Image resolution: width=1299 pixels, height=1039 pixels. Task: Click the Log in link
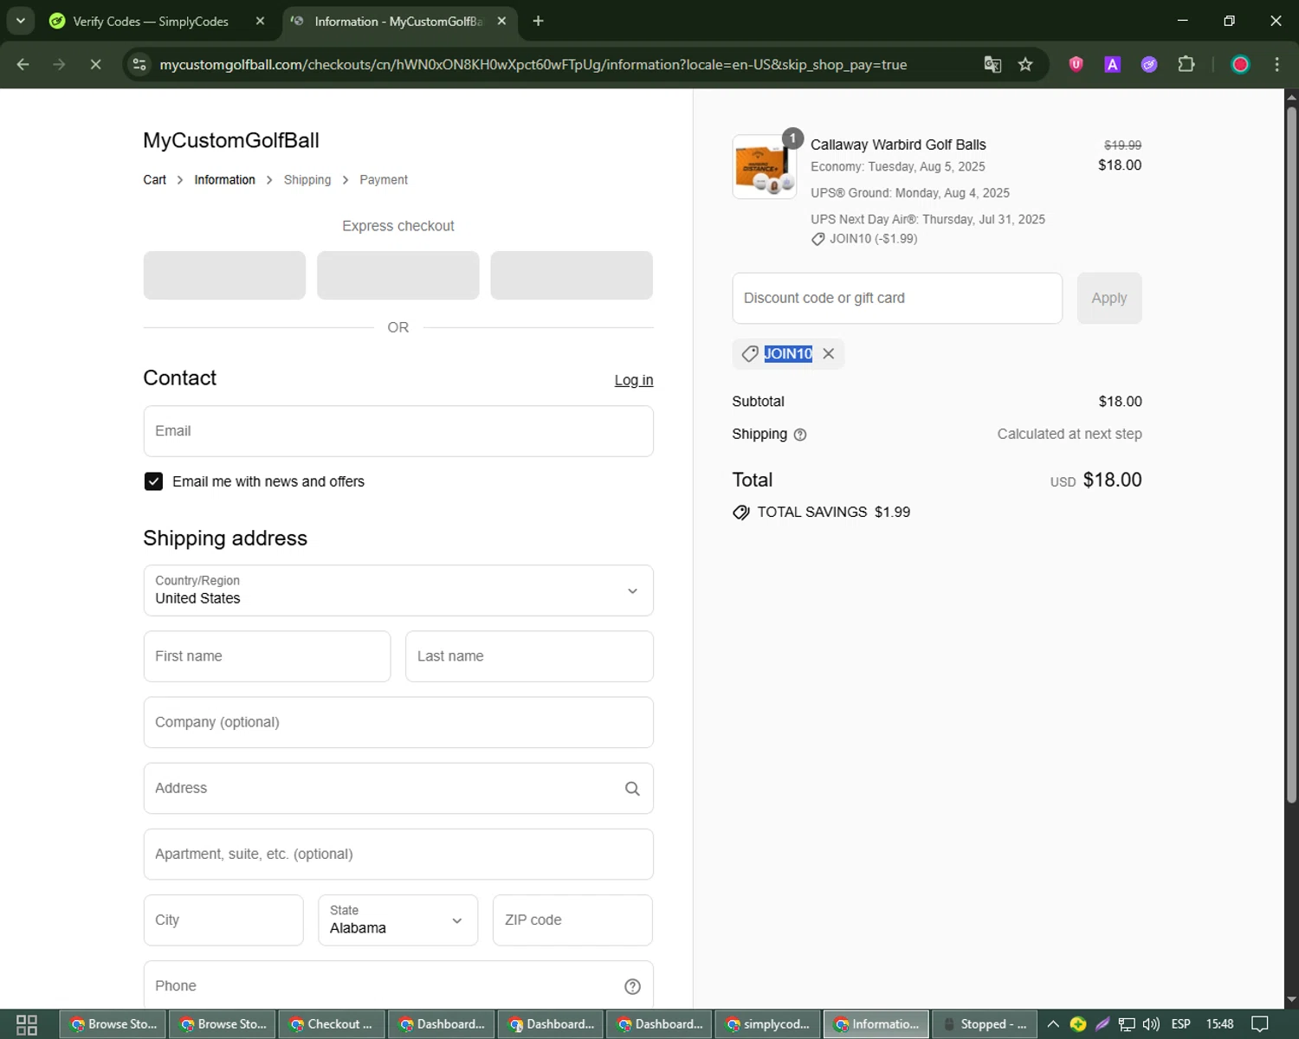(x=634, y=380)
